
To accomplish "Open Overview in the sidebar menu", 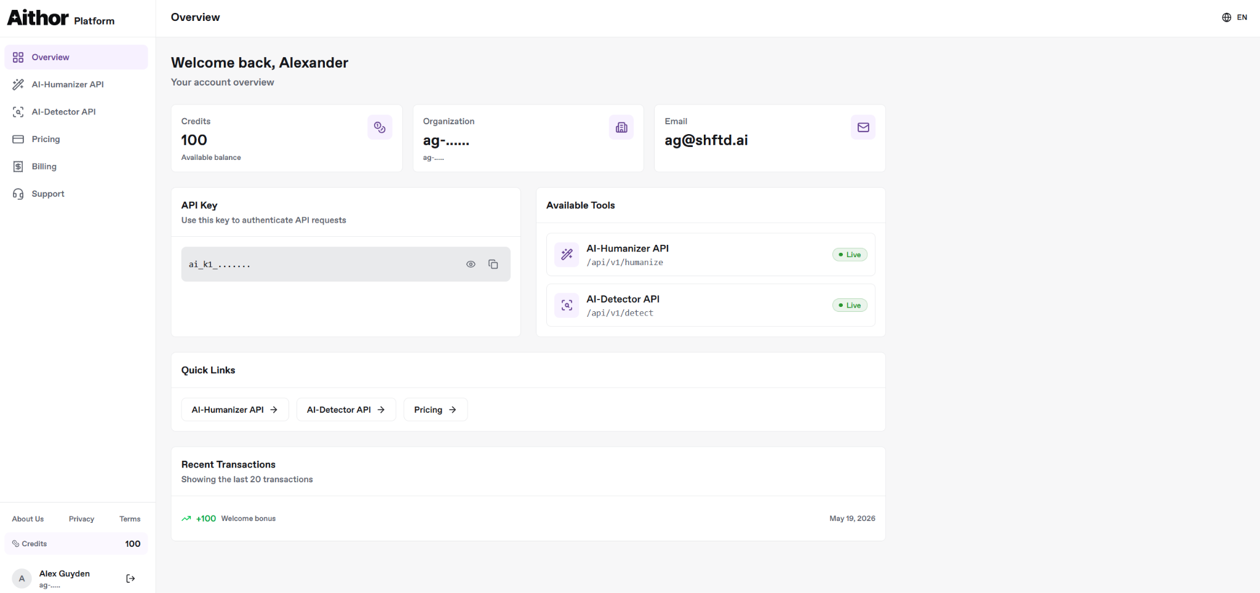I will (76, 57).
